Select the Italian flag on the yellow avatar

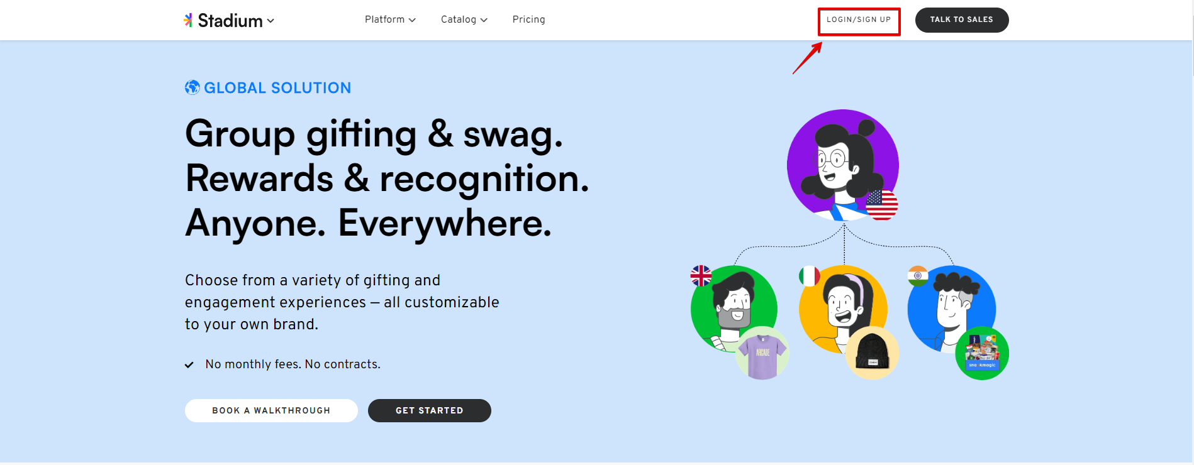point(810,275)
